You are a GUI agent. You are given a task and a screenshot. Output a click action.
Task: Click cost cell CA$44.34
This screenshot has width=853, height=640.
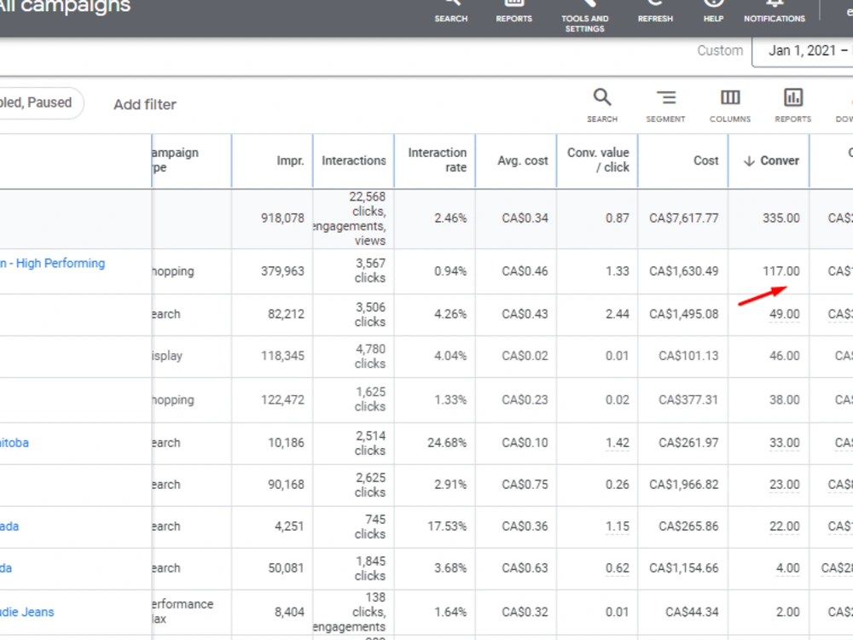point(692,612)
